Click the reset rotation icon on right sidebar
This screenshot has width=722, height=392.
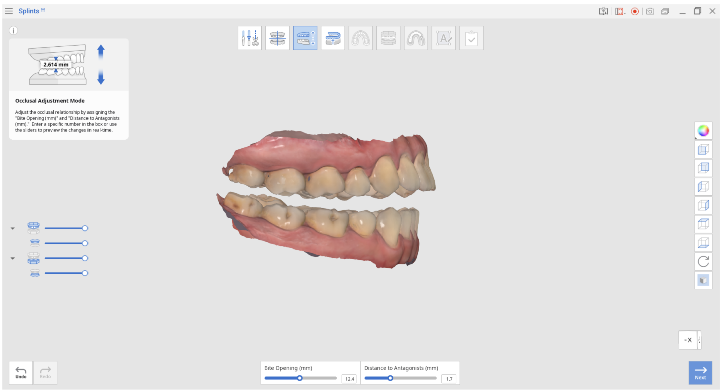tap(703, 262)
